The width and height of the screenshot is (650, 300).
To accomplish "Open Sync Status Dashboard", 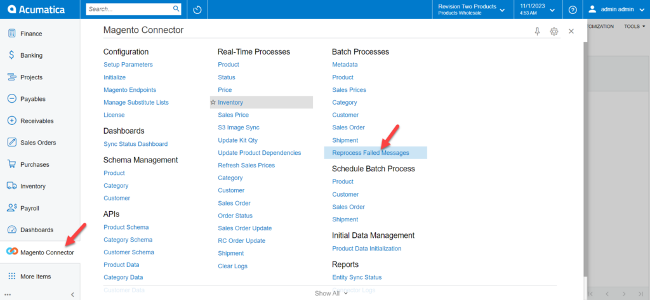I will click(136, 144).
